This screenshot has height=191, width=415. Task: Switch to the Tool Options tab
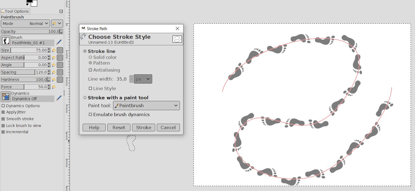pyautogui.click(x=15, y=11)
